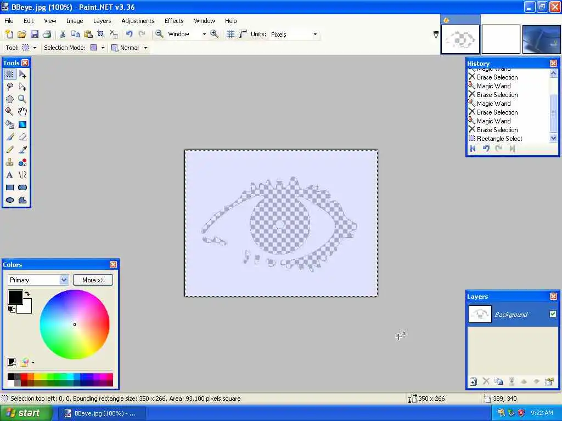Click the New image icon
The width and height of the screenshot is (562, 421).
click(x=9, y=34)
